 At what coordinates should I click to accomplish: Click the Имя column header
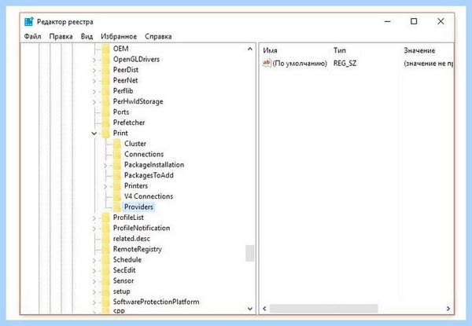pyautogui.click(x=270, y=50)
